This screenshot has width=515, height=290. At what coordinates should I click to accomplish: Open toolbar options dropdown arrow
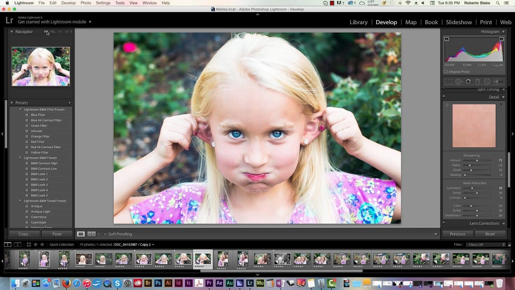tap(435, 234)
